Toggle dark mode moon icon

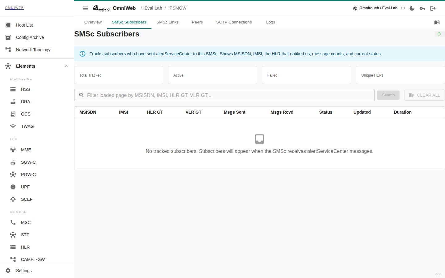pos(412,8)
